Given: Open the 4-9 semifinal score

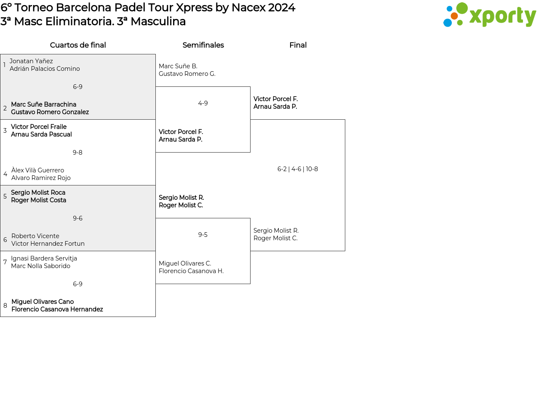Looking at the screenshot, I should pos(203,103).
